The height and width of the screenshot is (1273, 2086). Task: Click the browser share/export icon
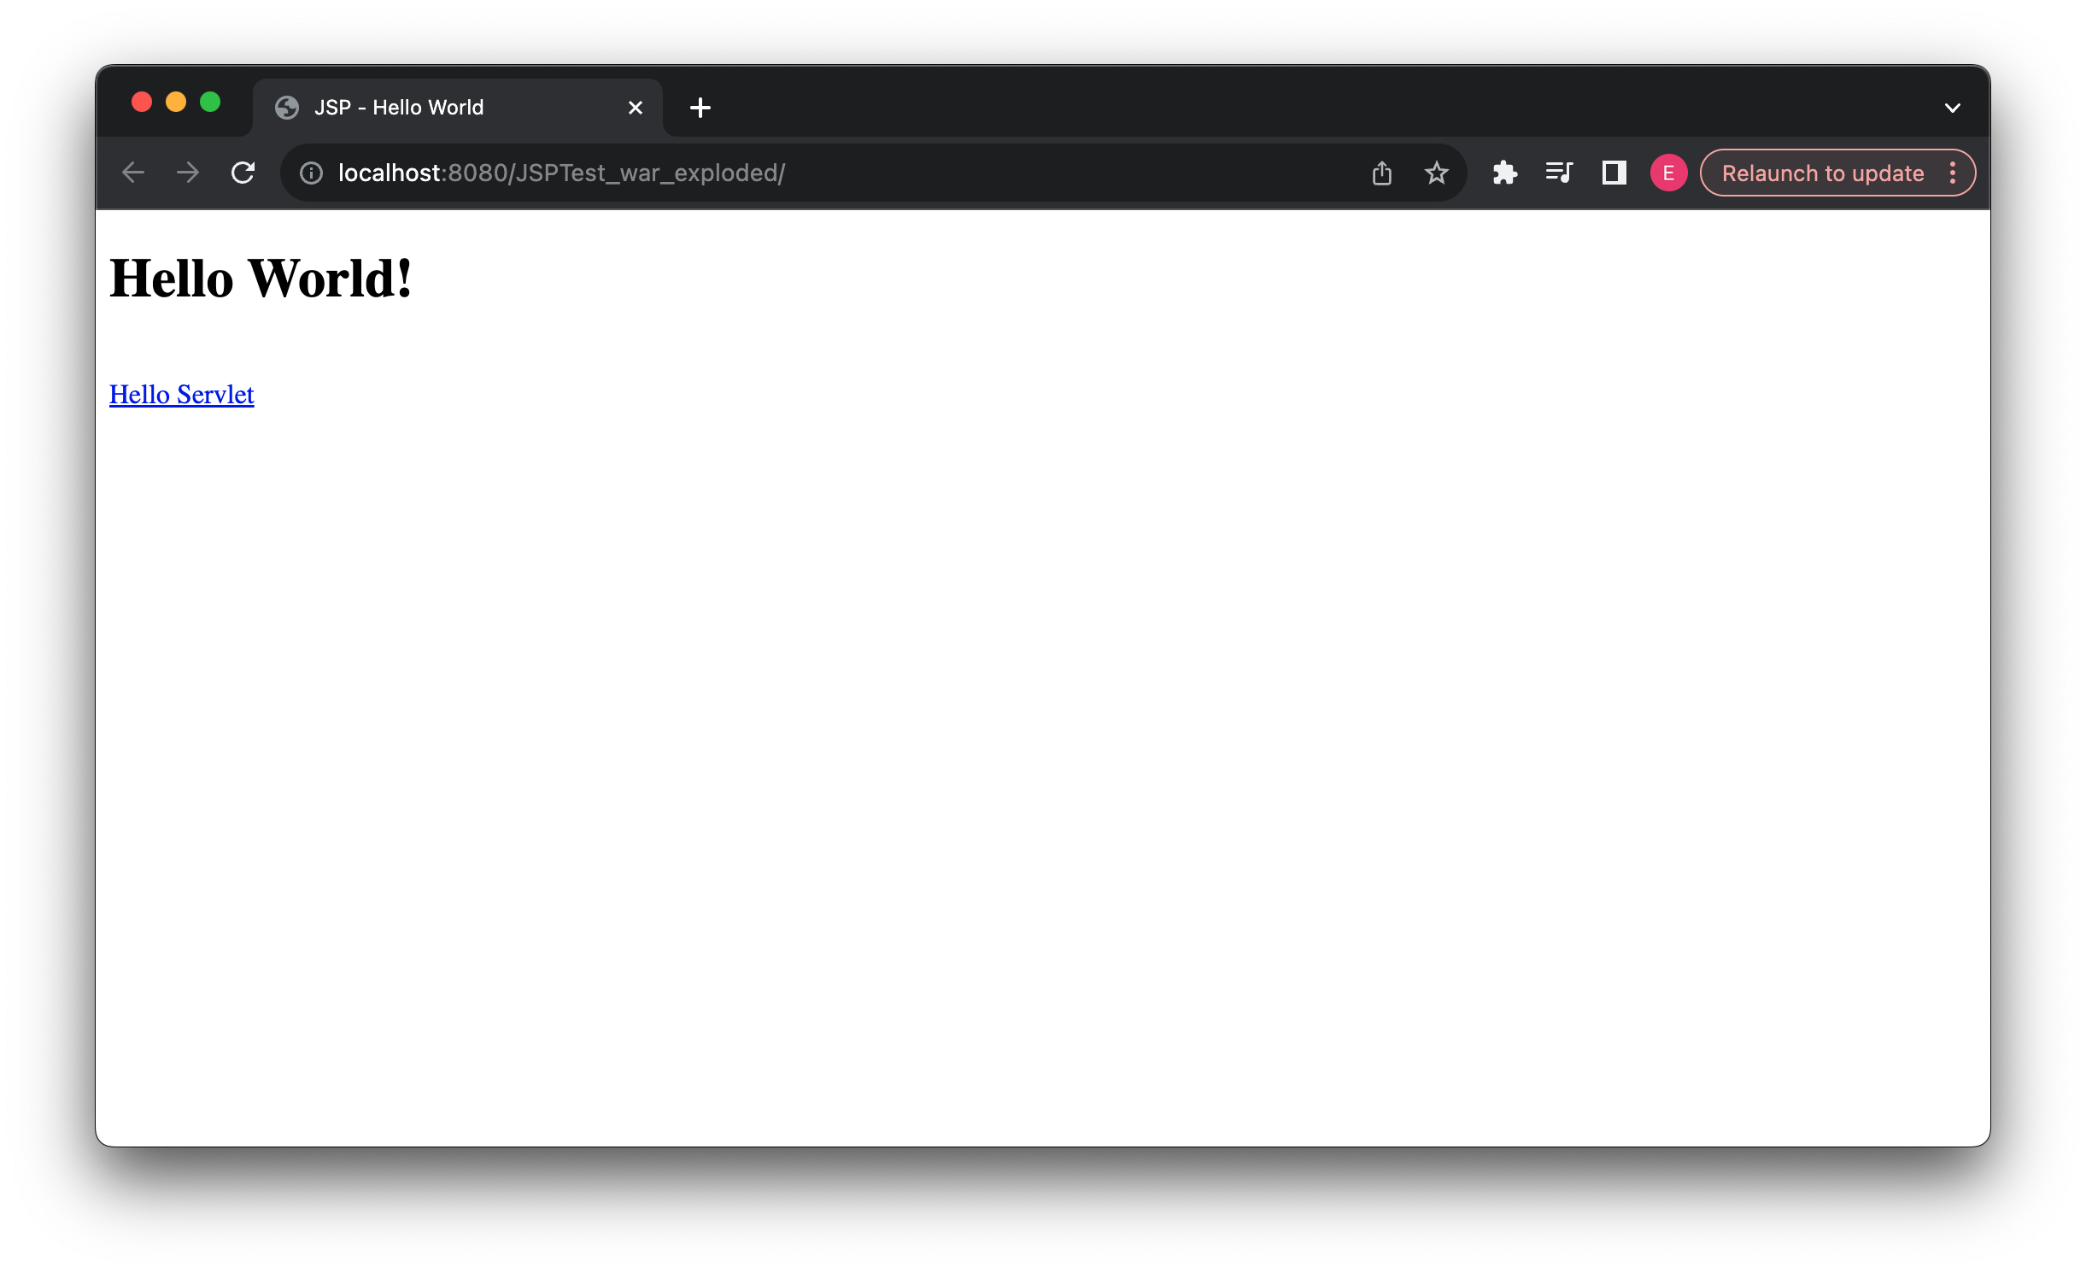(1381, 172)
